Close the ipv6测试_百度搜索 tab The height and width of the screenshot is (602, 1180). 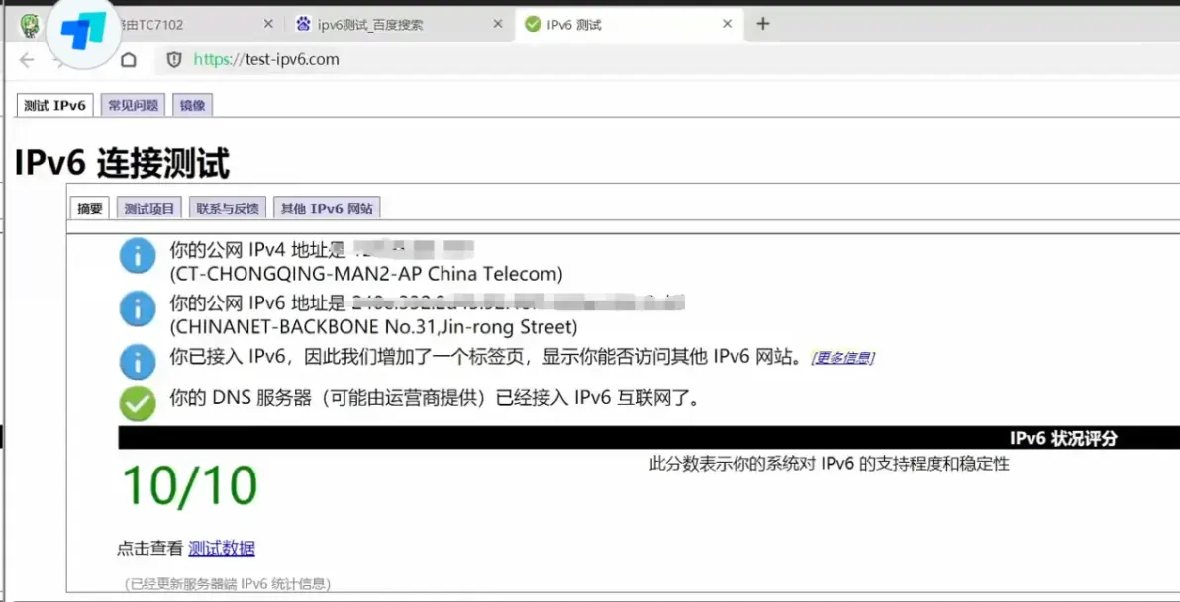pyautogui.click(x=497, y=24)
